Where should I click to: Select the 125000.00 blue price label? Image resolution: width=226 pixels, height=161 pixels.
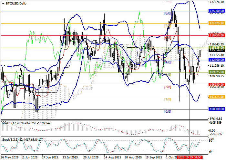217,11
